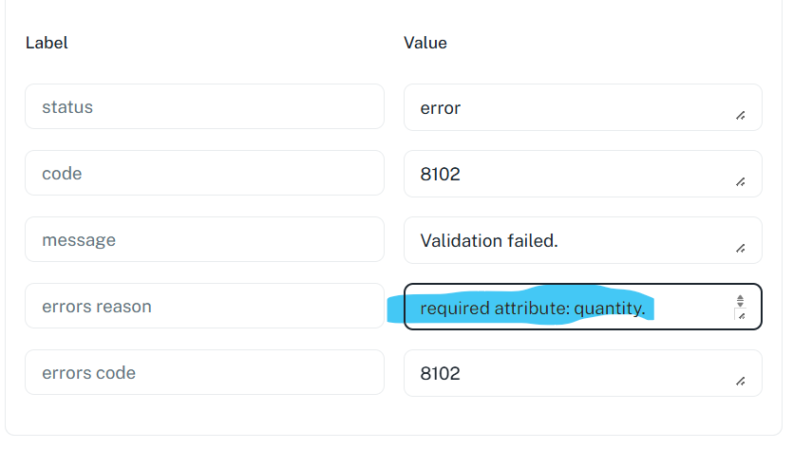Click the Label column heading
793x468 pixels.
pyautogui.click(x=47, y=43)
